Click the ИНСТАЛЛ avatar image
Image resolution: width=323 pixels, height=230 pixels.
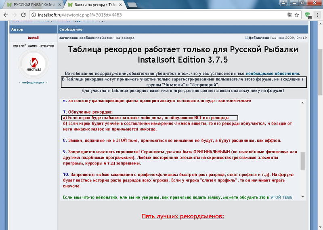(x=34, y=64)
